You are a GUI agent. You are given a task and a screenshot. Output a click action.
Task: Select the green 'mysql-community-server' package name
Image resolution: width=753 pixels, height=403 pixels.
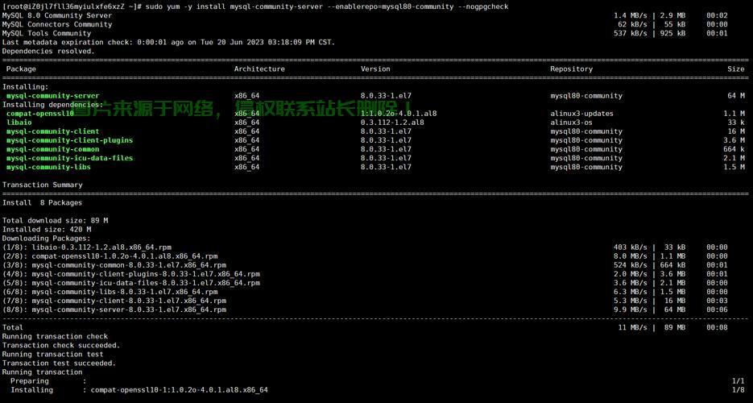(53, 96)
